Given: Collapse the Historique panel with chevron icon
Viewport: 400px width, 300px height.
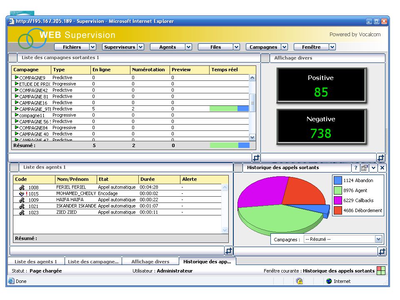Looking at the screenshot, I should pos(373,167).
